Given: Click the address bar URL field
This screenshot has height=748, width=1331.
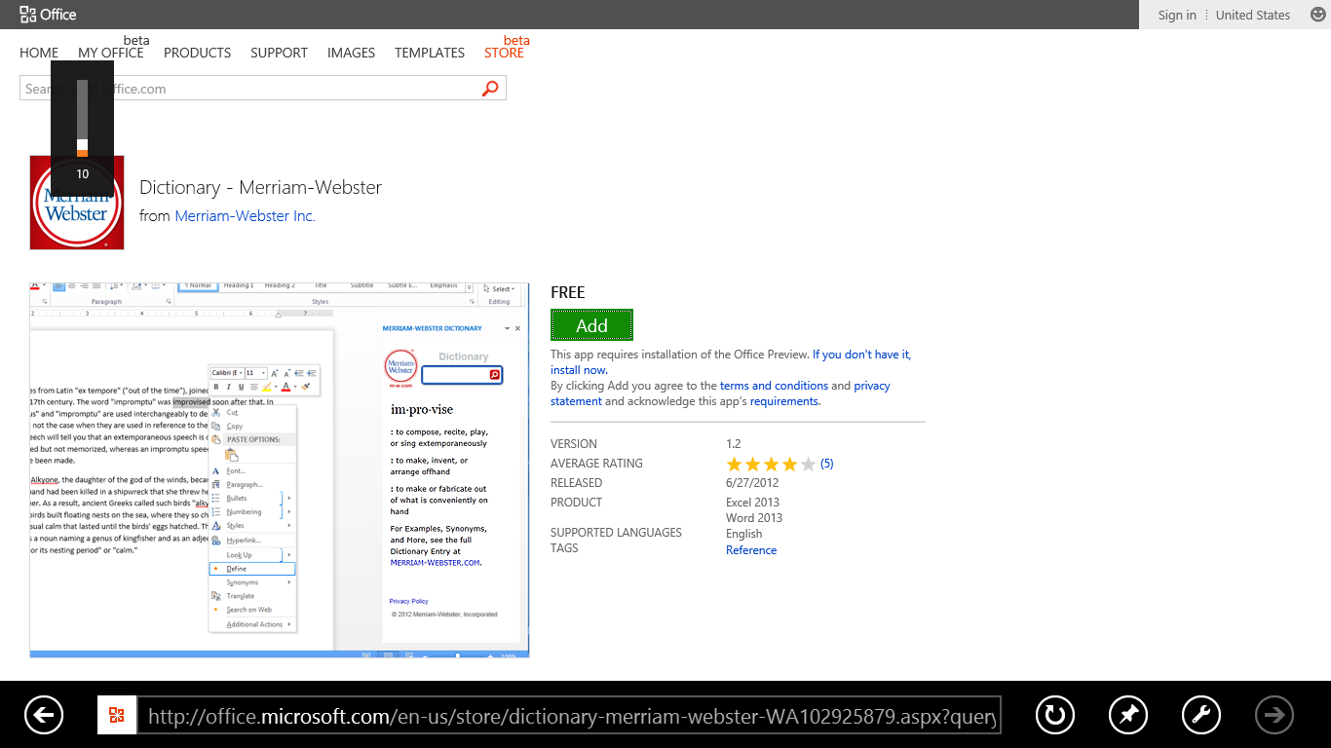Looking at the screenshot, I should pyautogui.click(x=573, y=718).
